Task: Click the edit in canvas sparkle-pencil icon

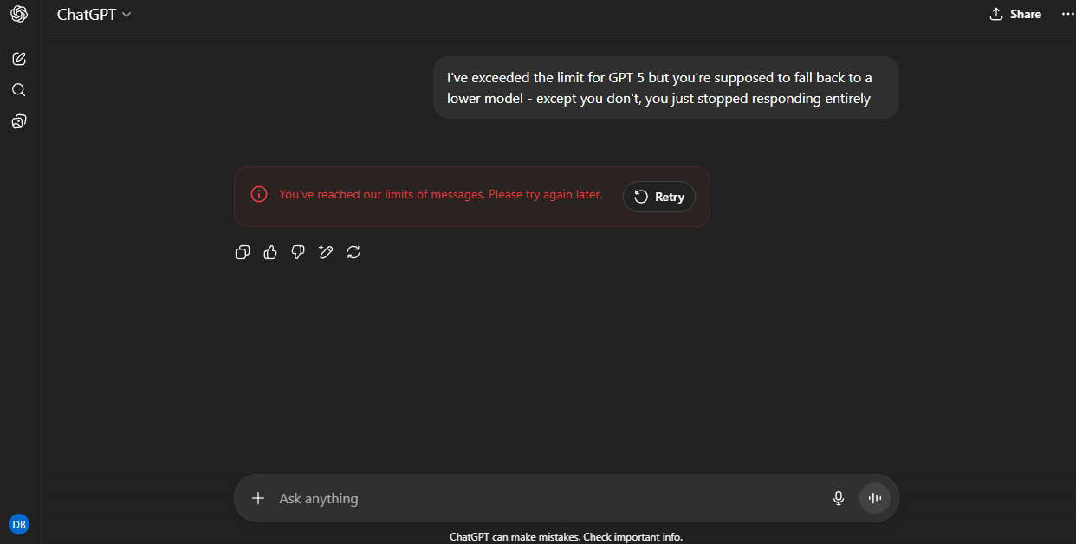Action: pos(326,252)
